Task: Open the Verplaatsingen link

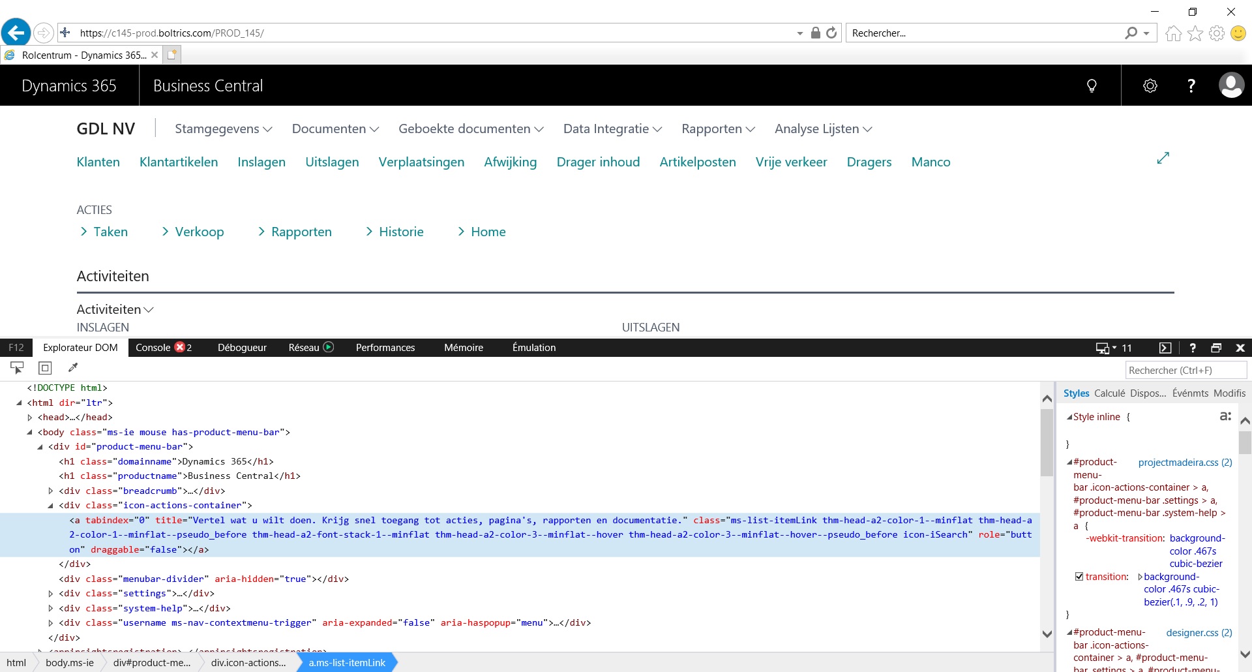Action: (x=421, y=162)
